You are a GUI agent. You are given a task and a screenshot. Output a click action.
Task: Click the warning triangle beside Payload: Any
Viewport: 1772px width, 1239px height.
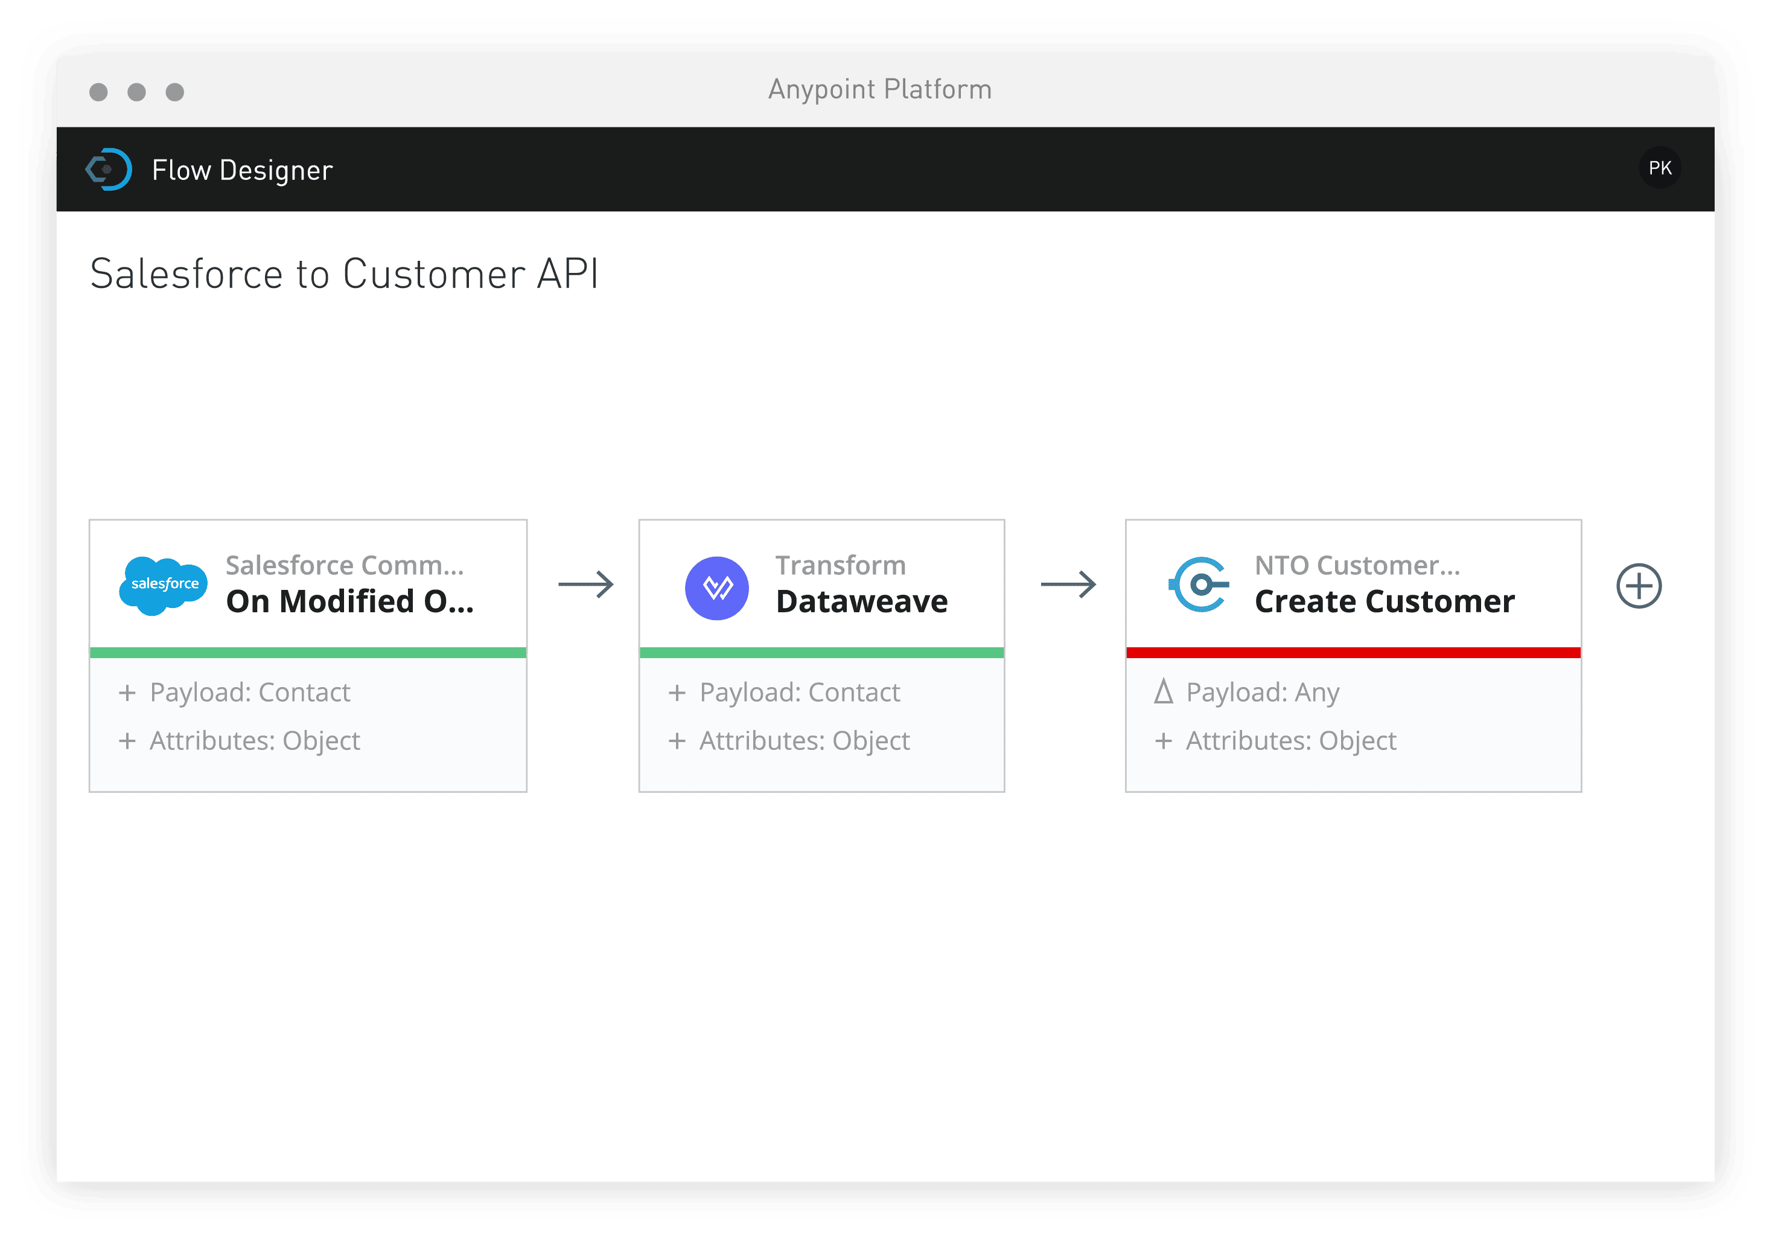[1163, 692]
